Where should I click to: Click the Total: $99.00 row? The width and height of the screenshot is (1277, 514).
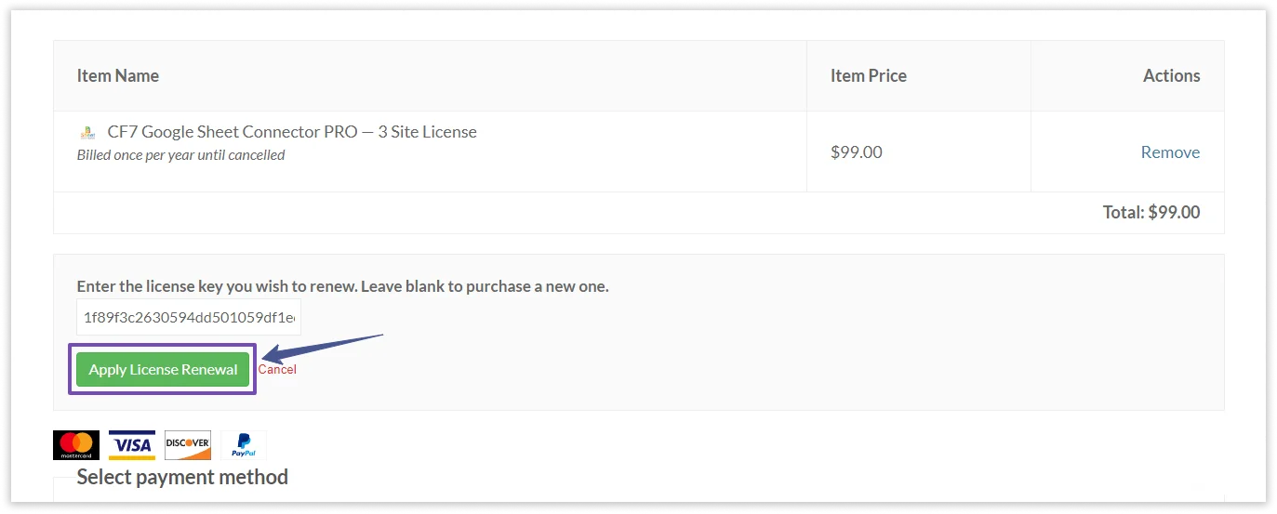[x=1151, y=213]
